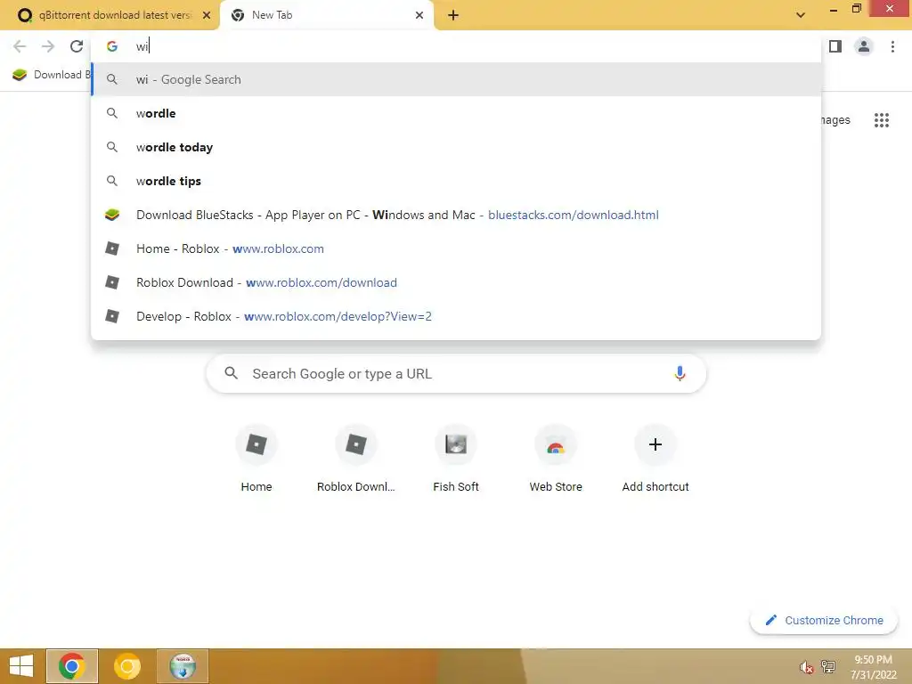Go back with the left arrow button
Image resolution: width=912 pixels, height=684 pixels.
point(20,46)
